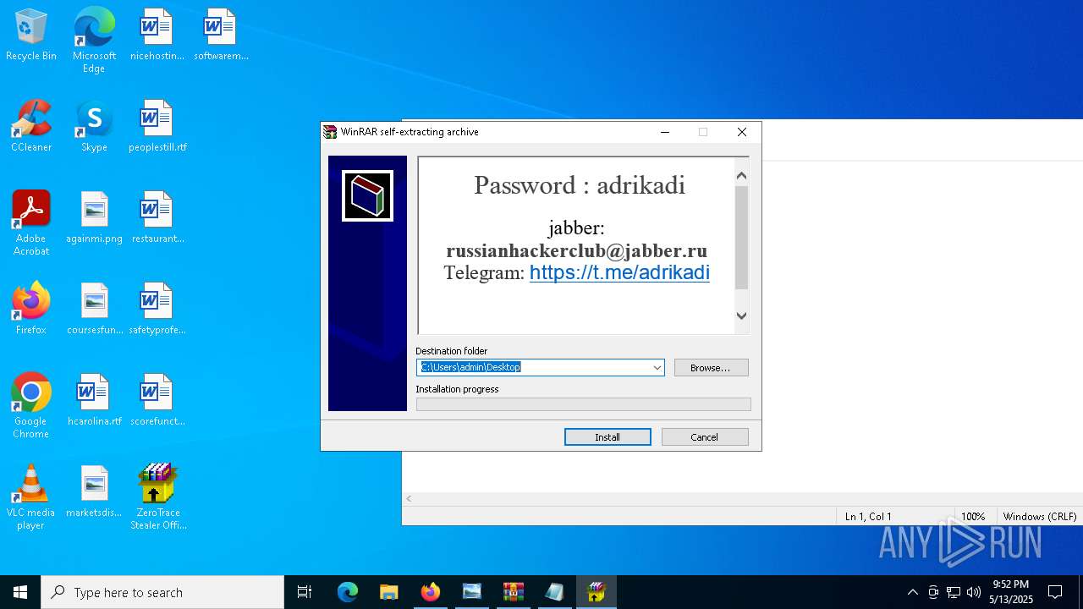Select marketsdis... image file icon
Screen dimensions: 1083x609
click(x=94, y=492)
